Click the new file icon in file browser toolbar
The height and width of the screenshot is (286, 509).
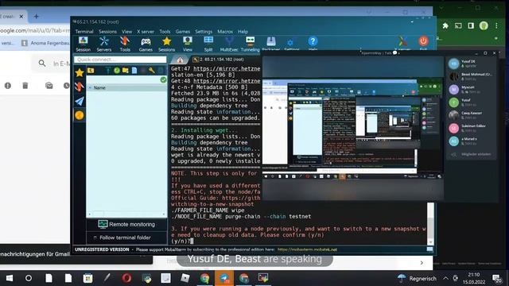point(134,71)
